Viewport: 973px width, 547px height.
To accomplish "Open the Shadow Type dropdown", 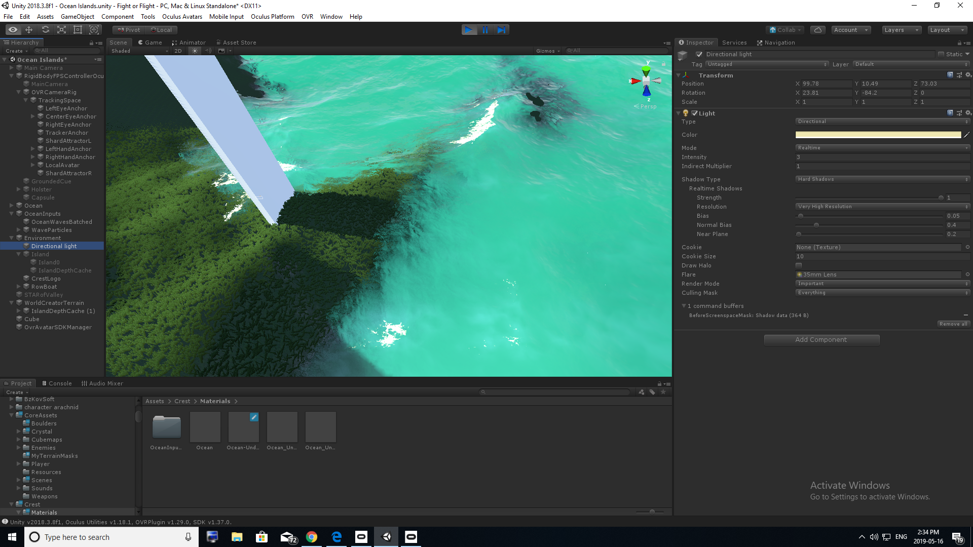I will [882, 179].
